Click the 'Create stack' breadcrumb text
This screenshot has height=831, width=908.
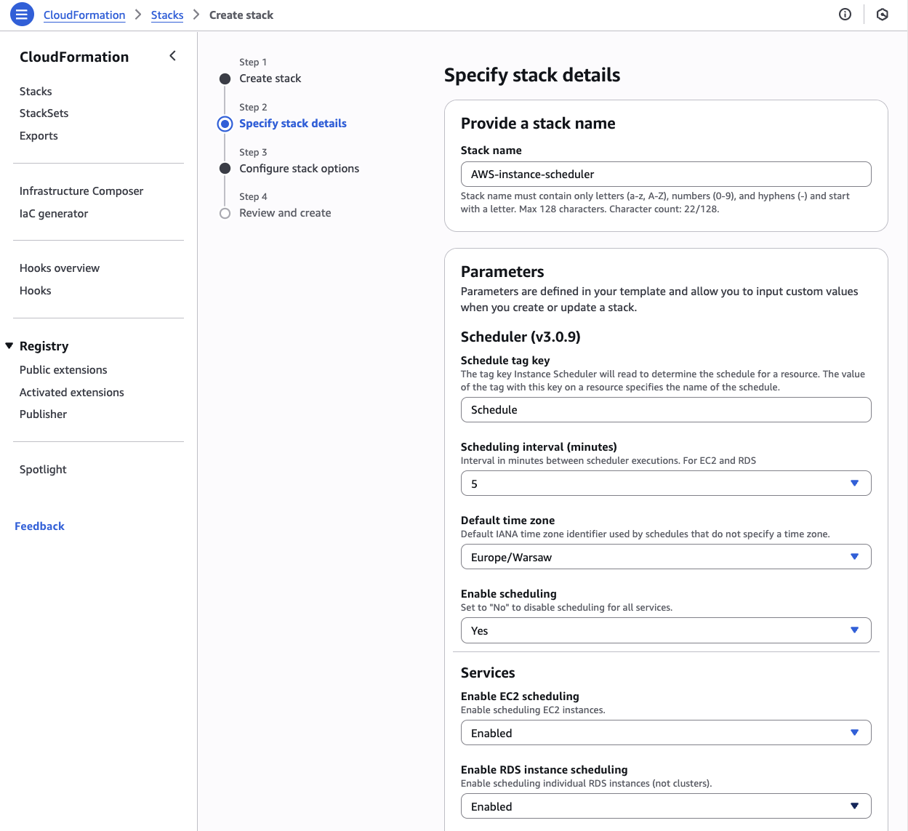pos(241,15)
